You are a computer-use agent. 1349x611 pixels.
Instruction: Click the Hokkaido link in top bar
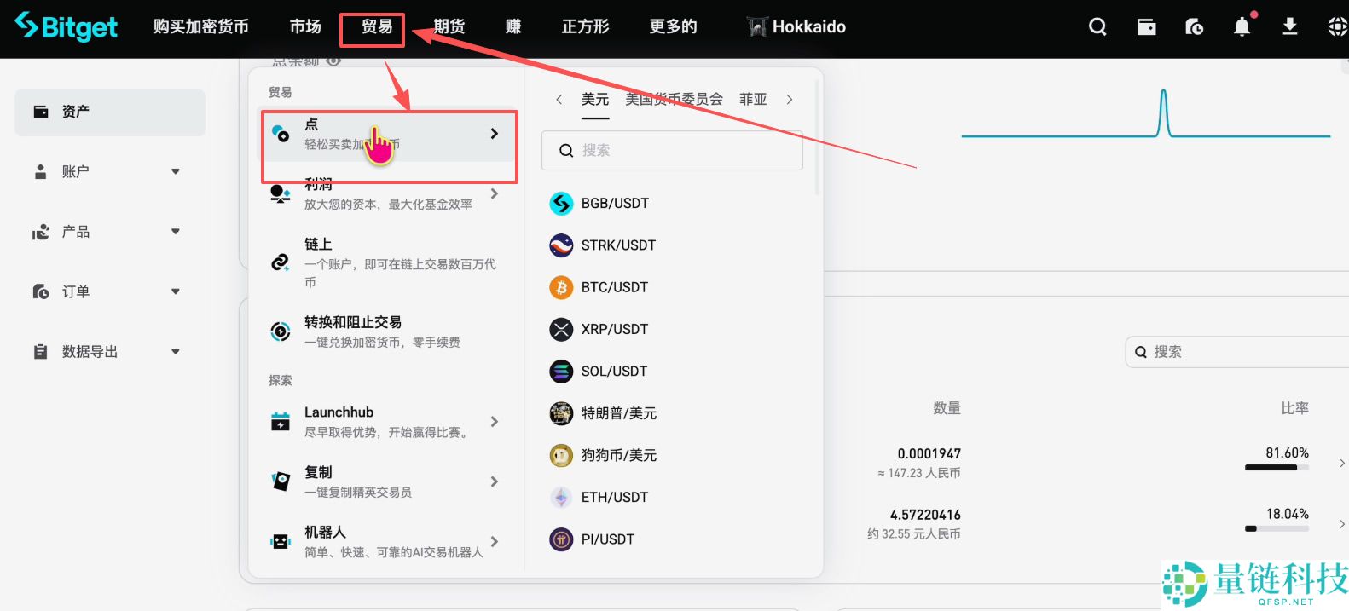click(x=797, y=26)
